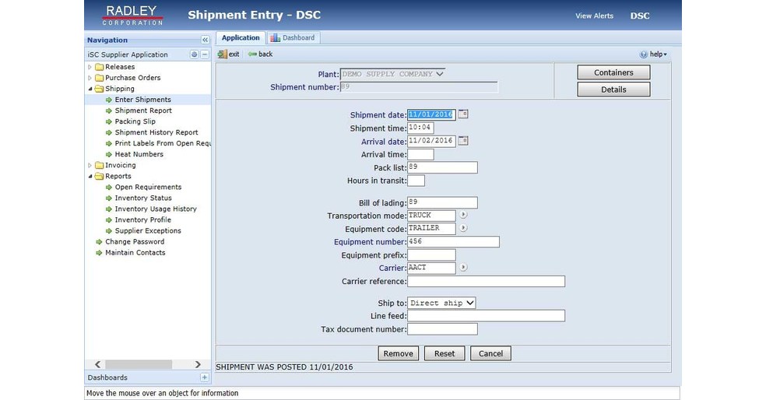The image size is (766, 400).
Task: Click the Remove button
Action: coord(398,353)
